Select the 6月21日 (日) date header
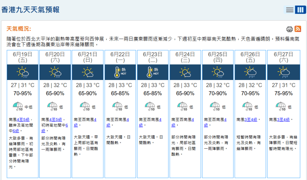The image size is (307, 180). coord(88,57)
